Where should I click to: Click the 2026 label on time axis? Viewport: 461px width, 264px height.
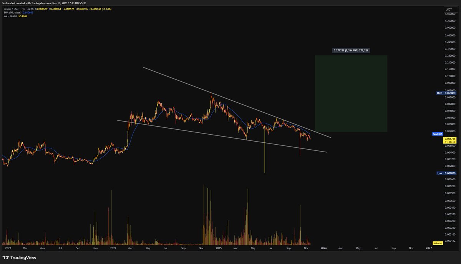coord(324,248)
